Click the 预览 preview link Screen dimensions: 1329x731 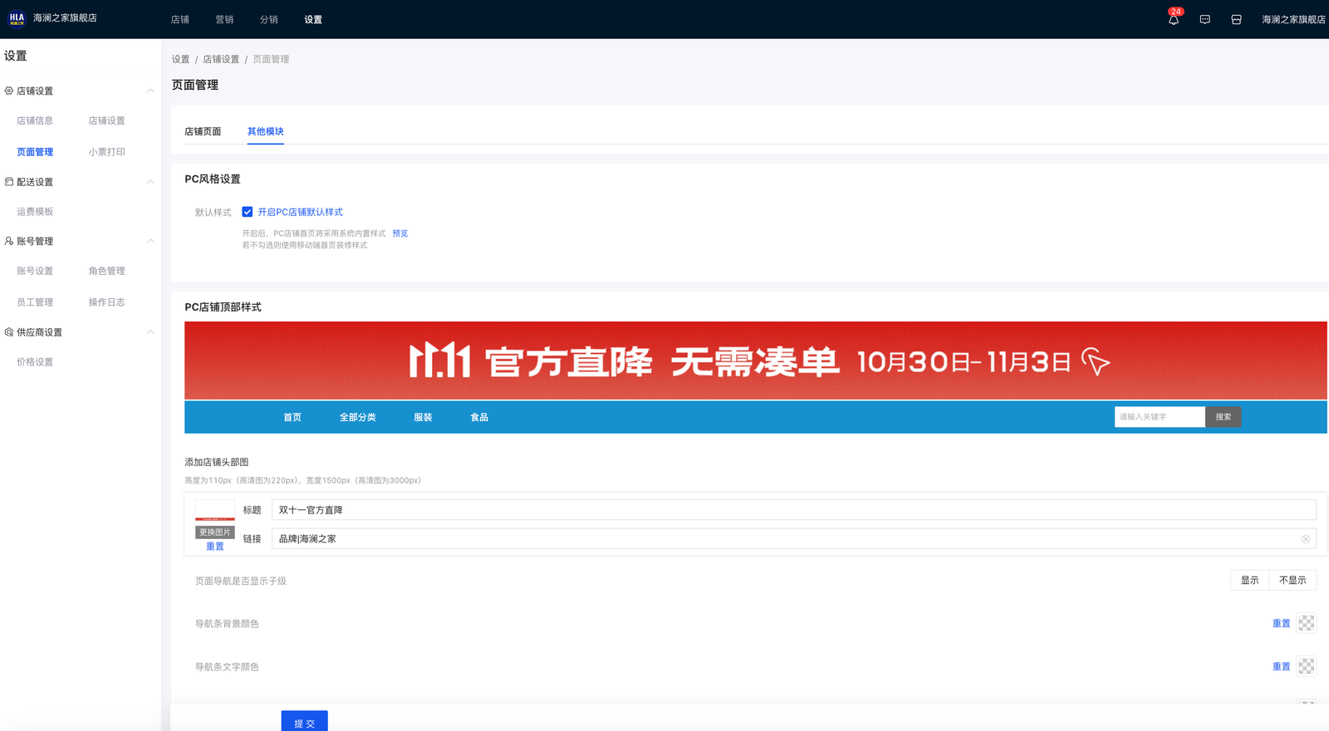[400, 233]
